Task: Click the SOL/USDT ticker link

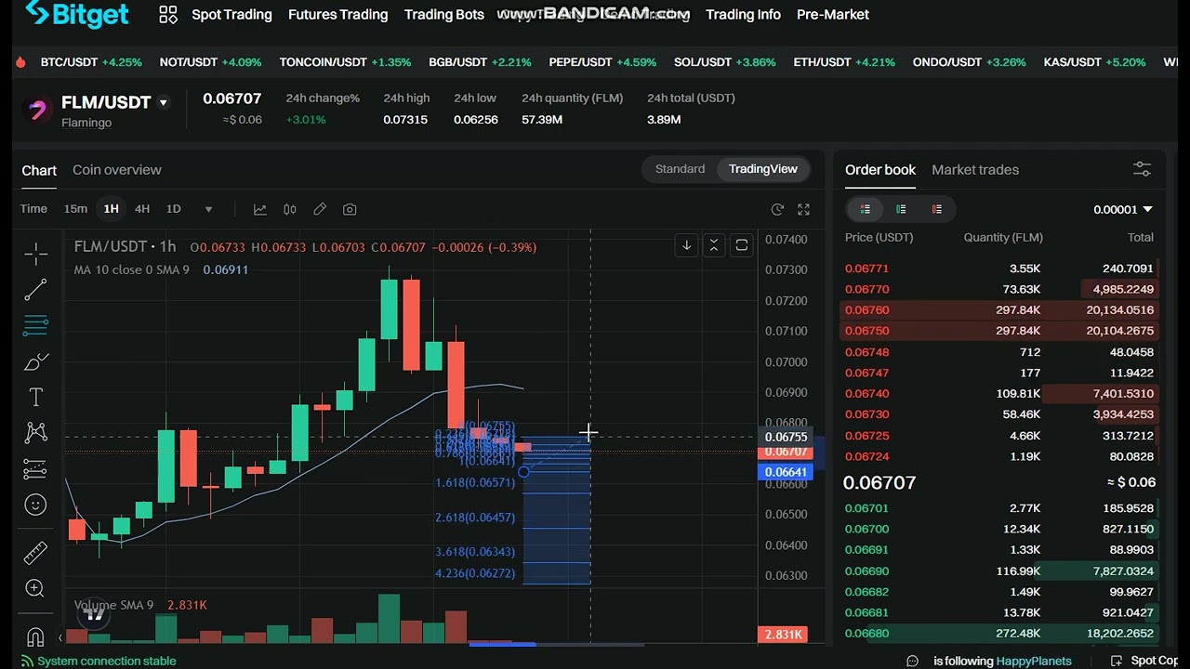Action: pos(724,62)
